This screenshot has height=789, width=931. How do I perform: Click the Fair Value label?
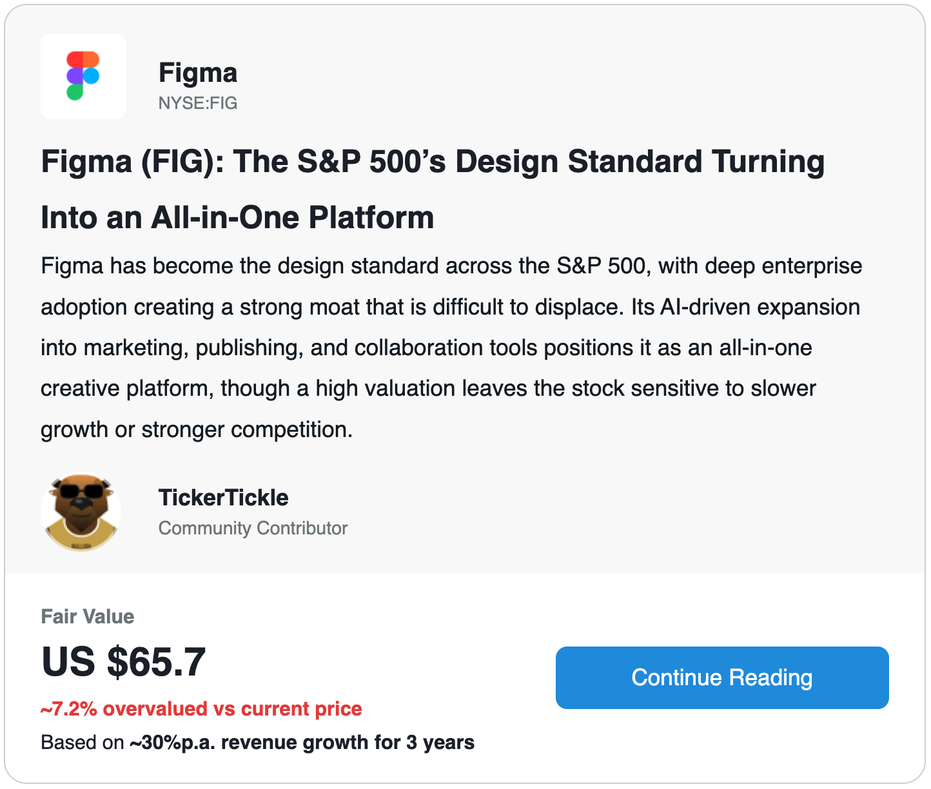88,617
